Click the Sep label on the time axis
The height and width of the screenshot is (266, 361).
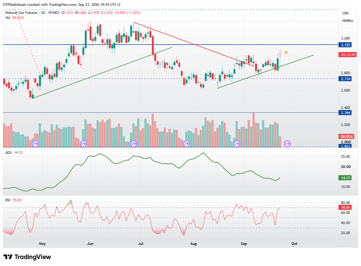click(244, 244)
